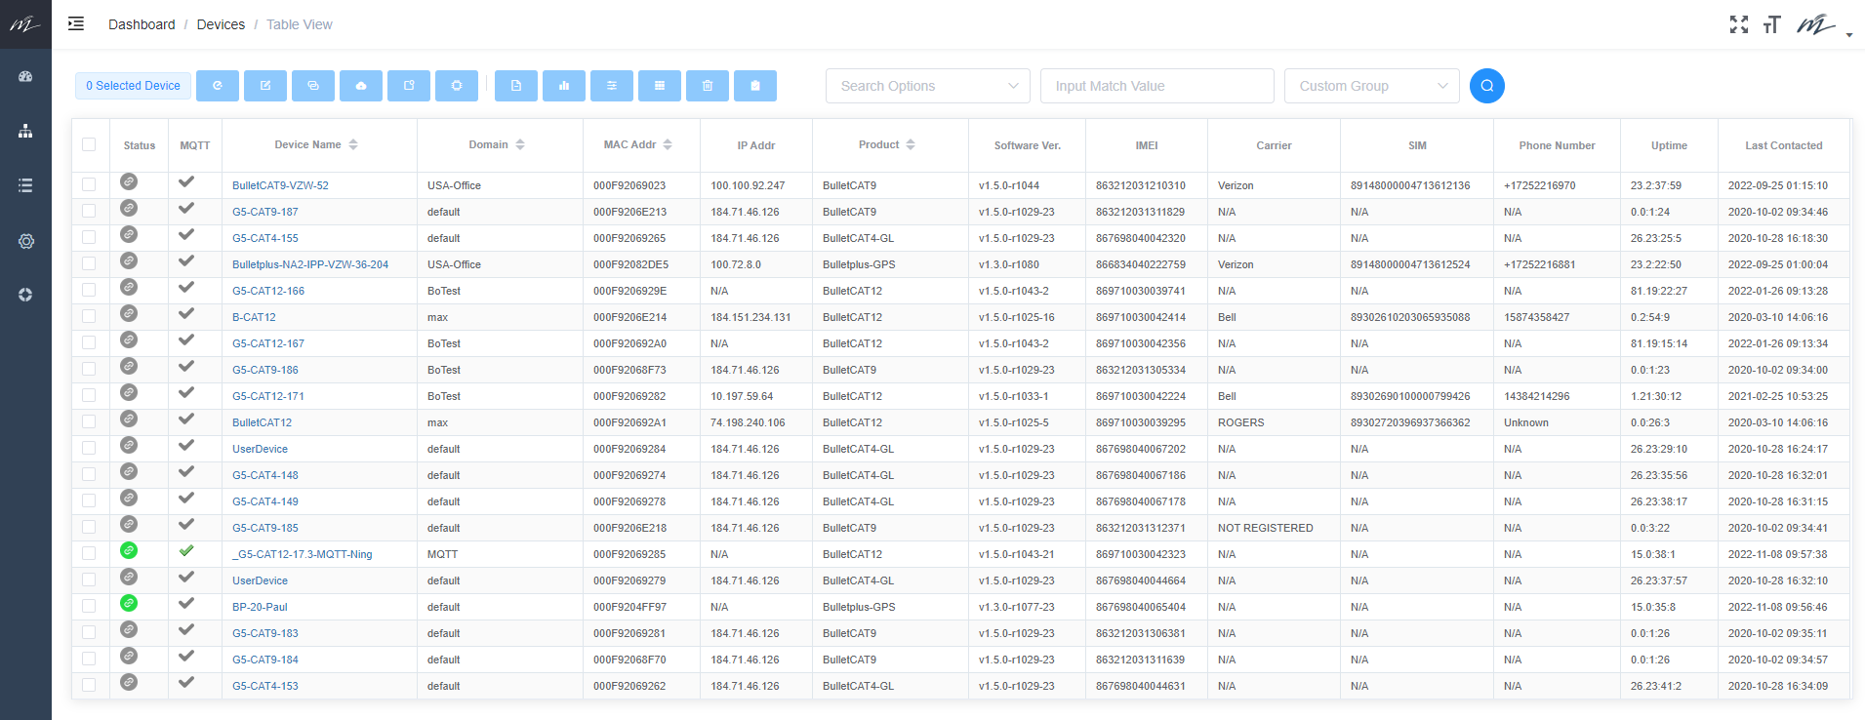Image resolution: width=1865 pixels, height=720 pixels.
Task: Toggle fullscreen mode icon at top right
Action: [x=1738, y=24]
